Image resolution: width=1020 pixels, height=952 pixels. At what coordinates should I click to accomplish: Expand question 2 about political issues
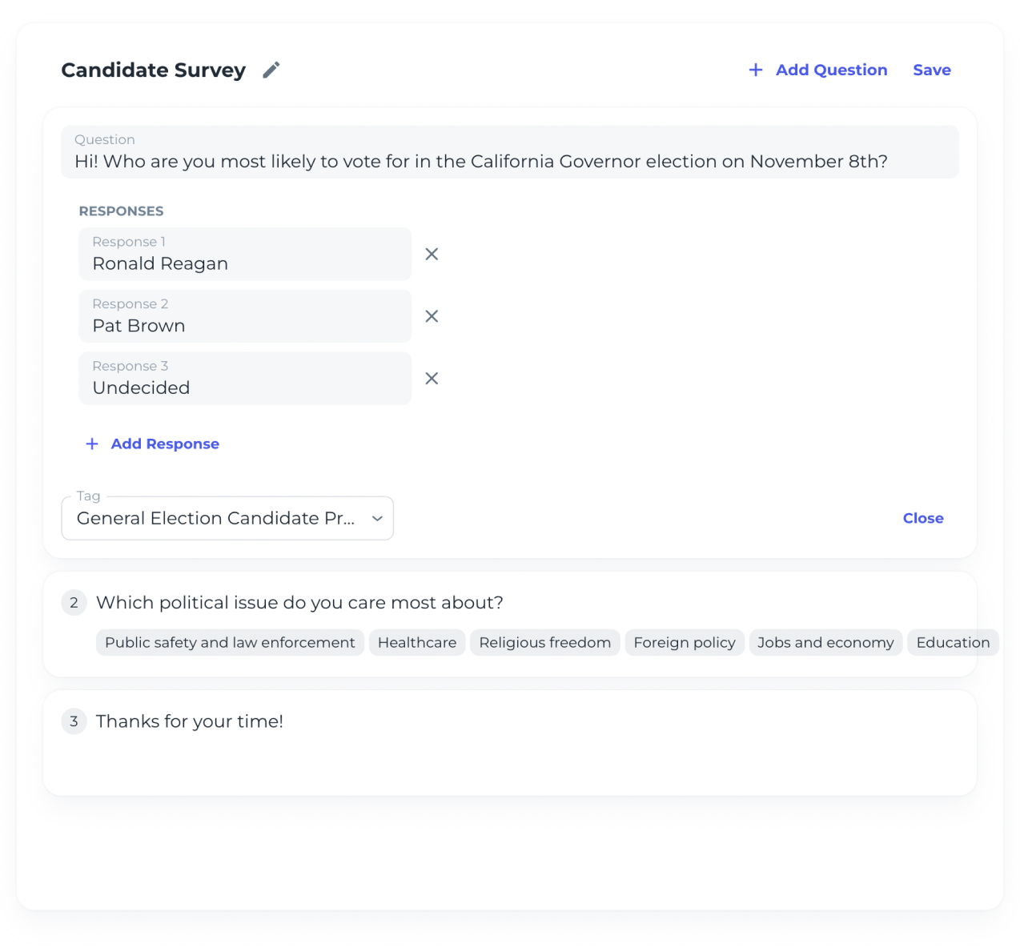[x=299, y=603]
